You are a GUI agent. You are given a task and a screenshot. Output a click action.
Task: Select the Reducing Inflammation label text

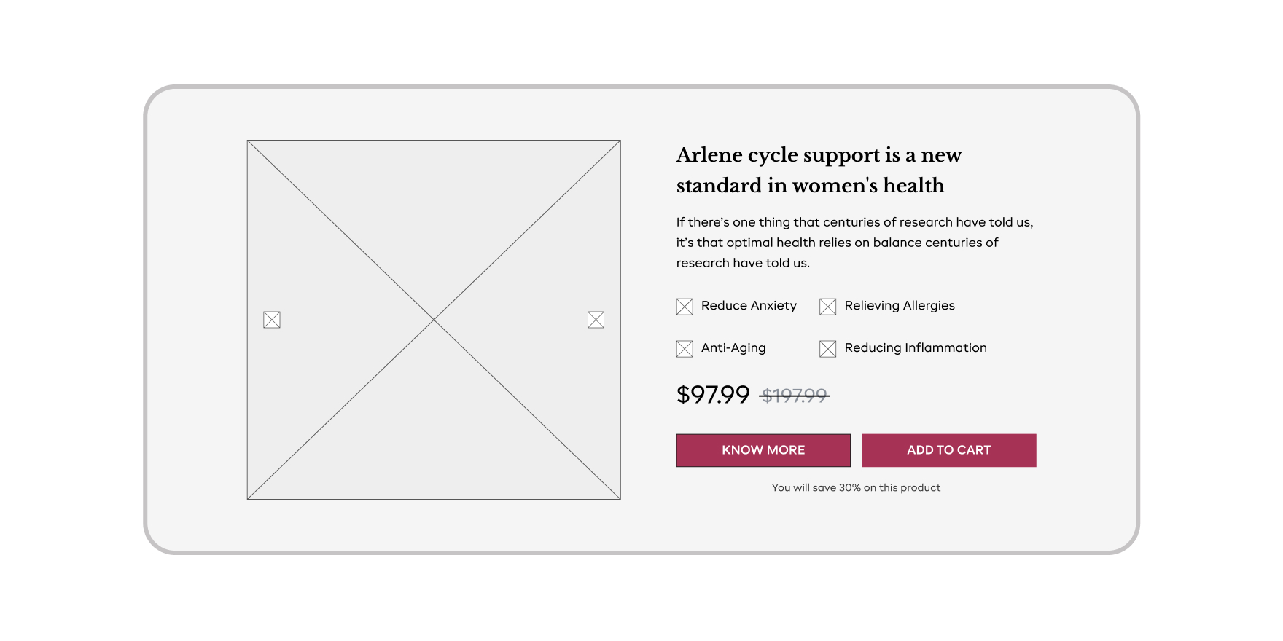coord(915,348)
